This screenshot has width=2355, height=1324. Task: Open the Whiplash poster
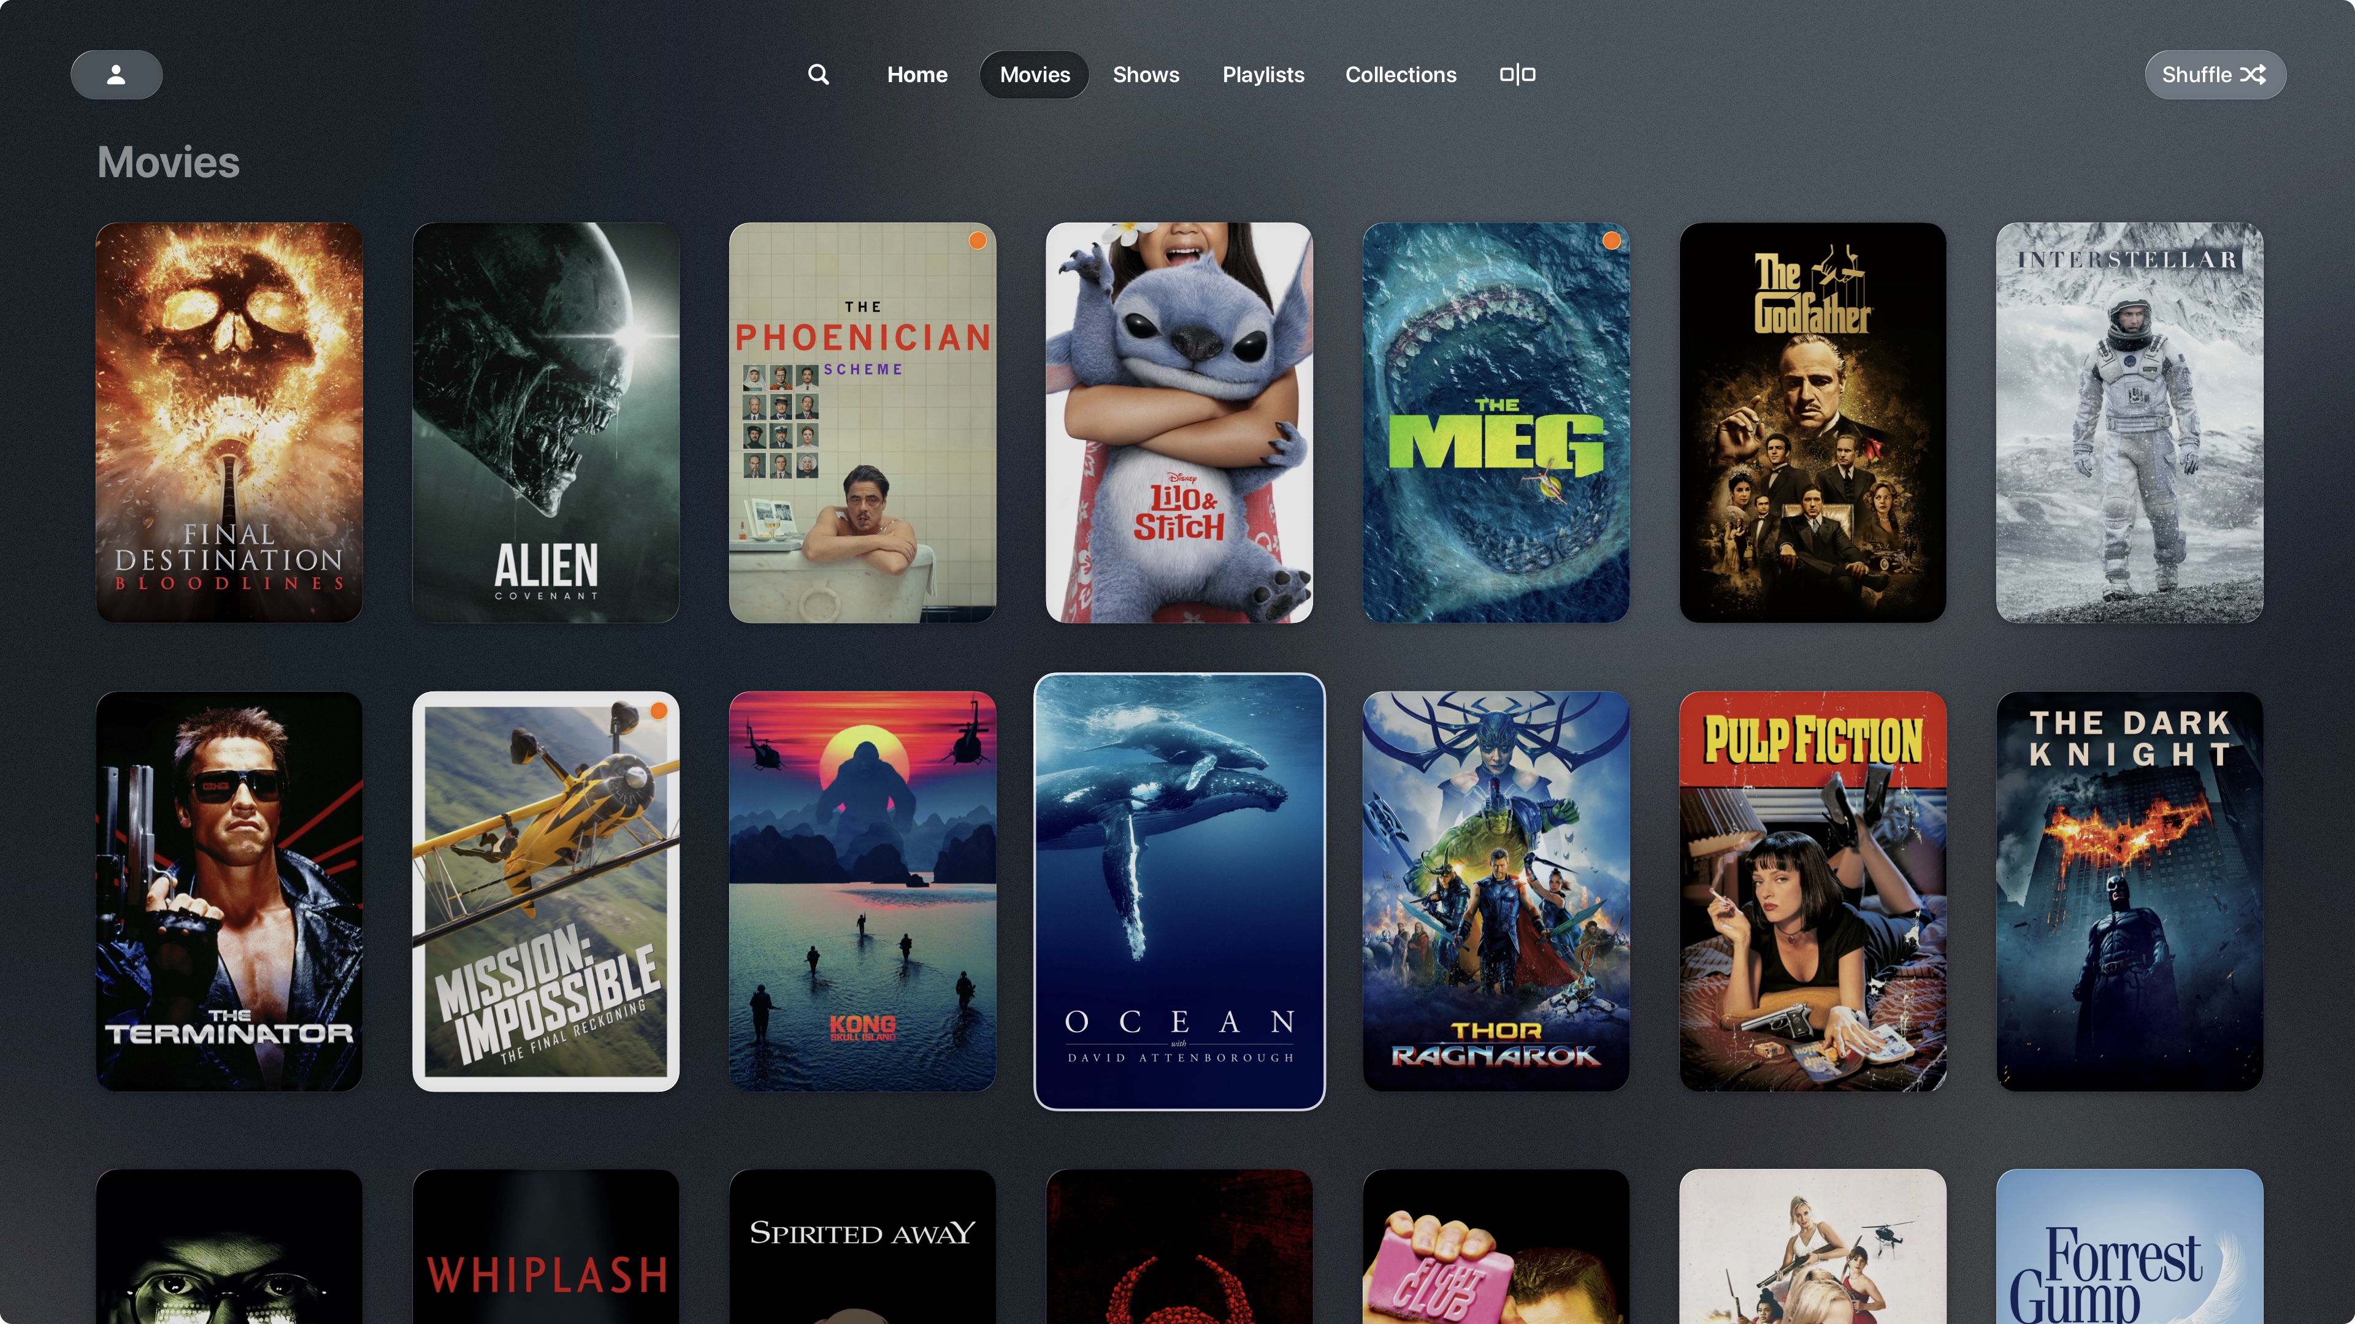(x=546, y=1246)
